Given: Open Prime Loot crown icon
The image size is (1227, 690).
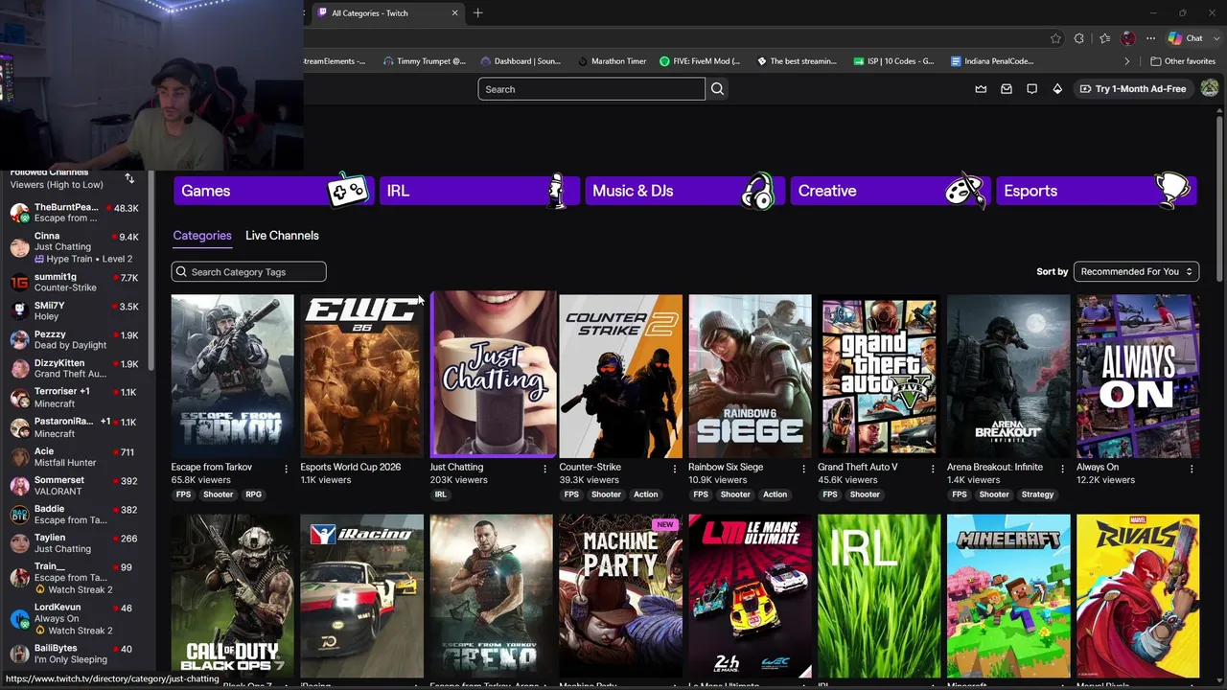Looking at the screenshot, I should (981, 89).
